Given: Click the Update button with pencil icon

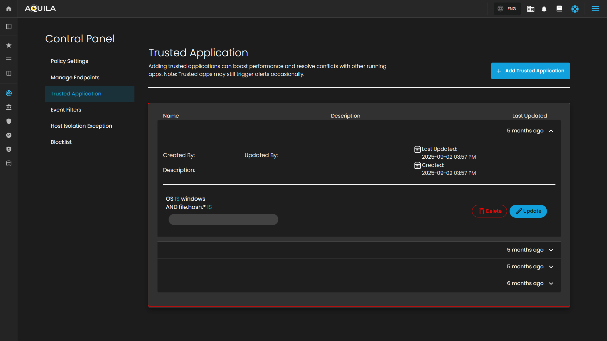Looking at the screenshot, I should tap(528, 211).
